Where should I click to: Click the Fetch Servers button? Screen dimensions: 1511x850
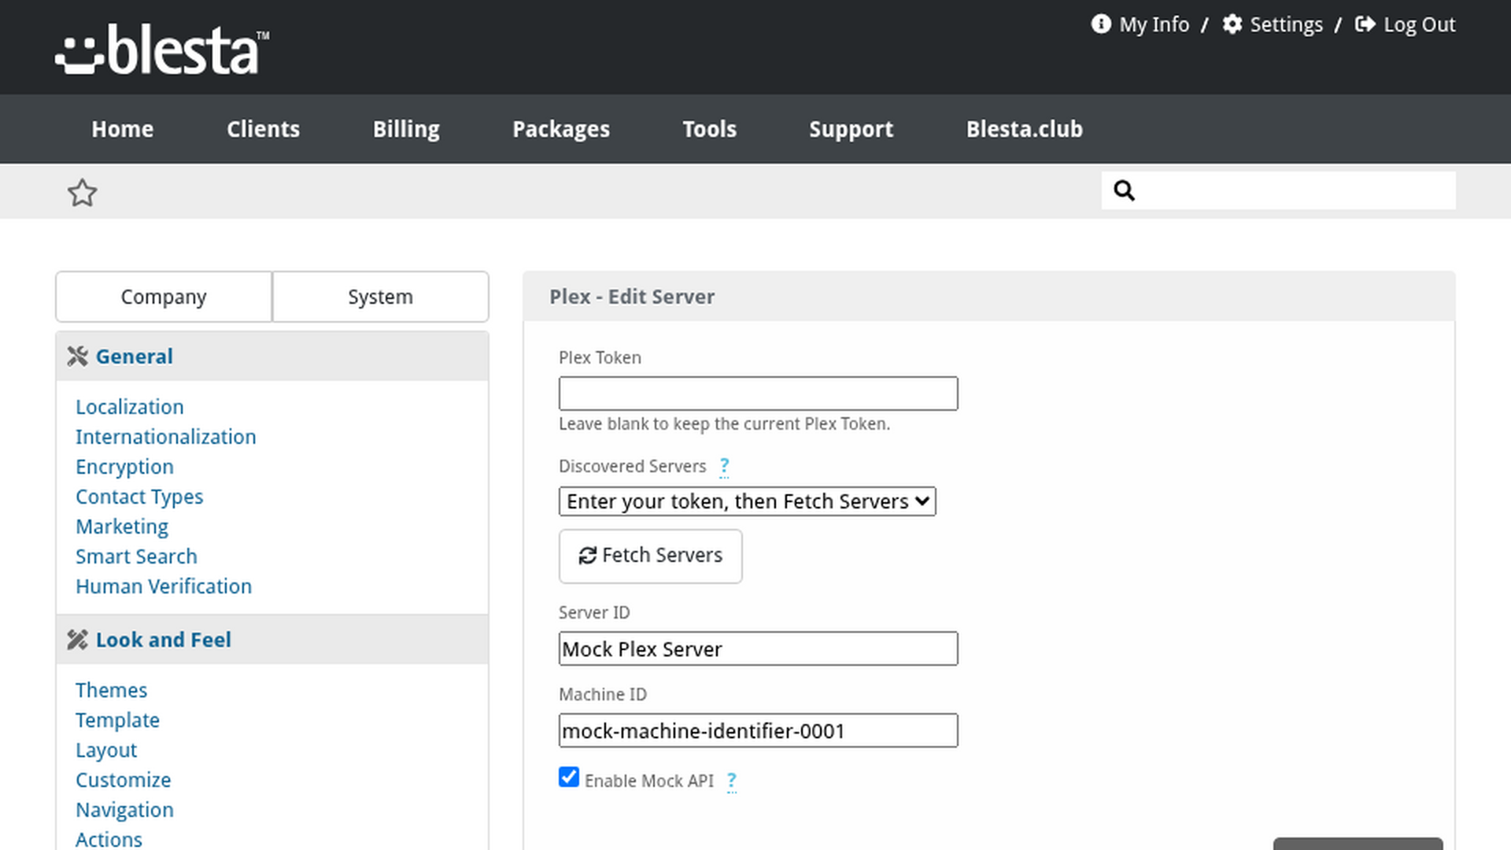[x=650, y=556]
